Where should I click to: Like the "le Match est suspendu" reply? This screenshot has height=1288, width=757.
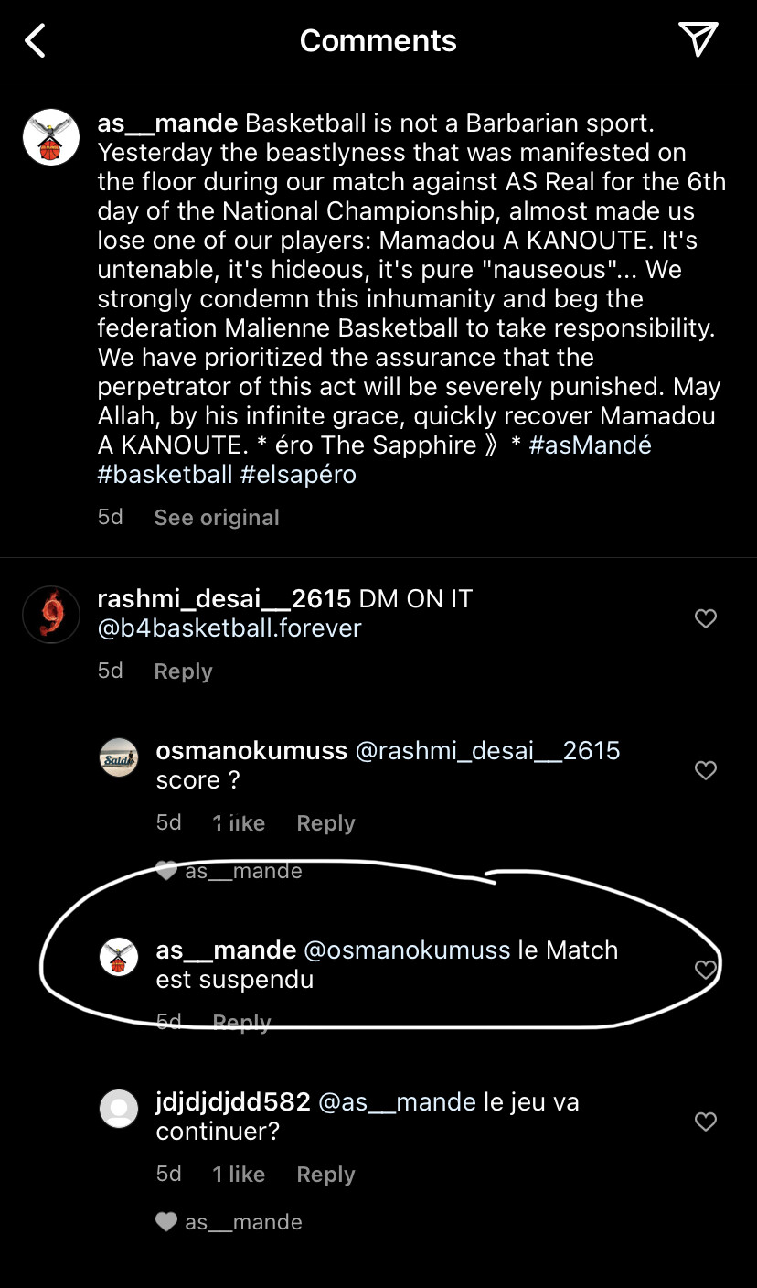click(706, 969)
